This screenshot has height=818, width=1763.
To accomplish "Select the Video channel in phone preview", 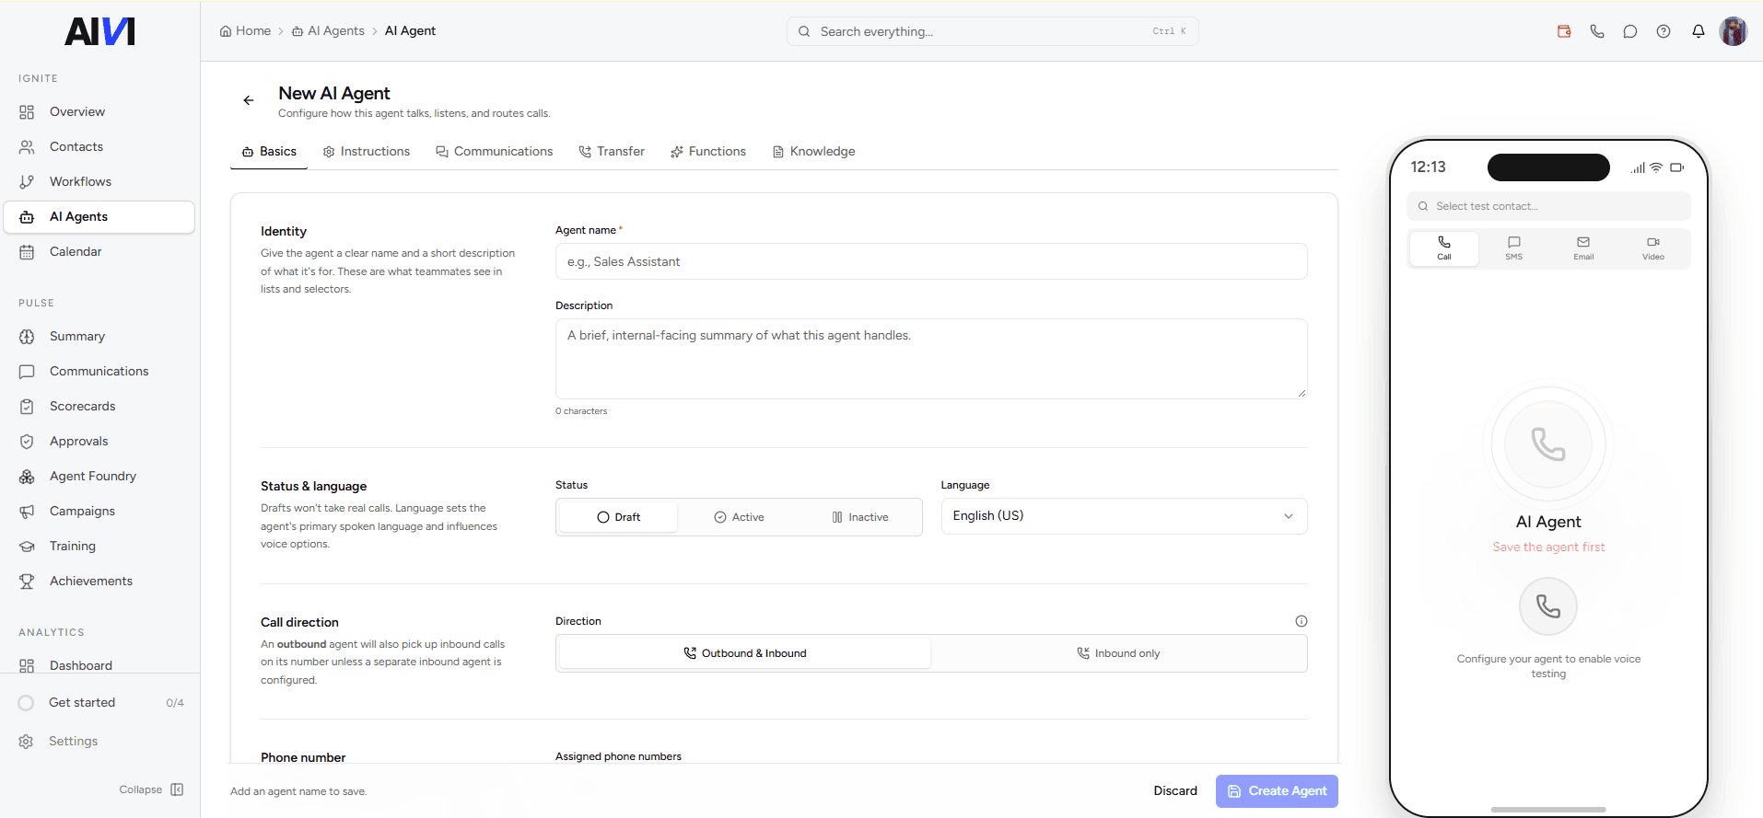I will 1653,248.
